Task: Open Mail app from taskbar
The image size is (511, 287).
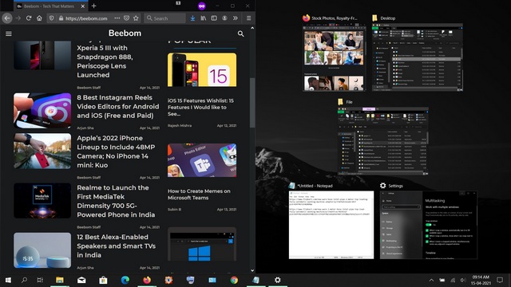Action: tap(81, 280)
